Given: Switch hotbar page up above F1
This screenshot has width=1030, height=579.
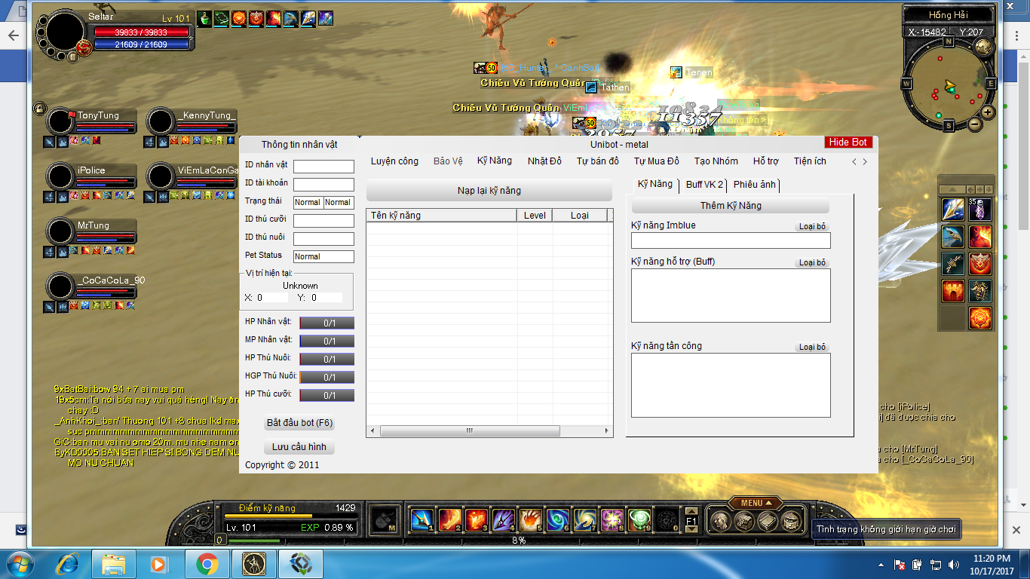Looking at the screenshot, I should pos(692,510).
